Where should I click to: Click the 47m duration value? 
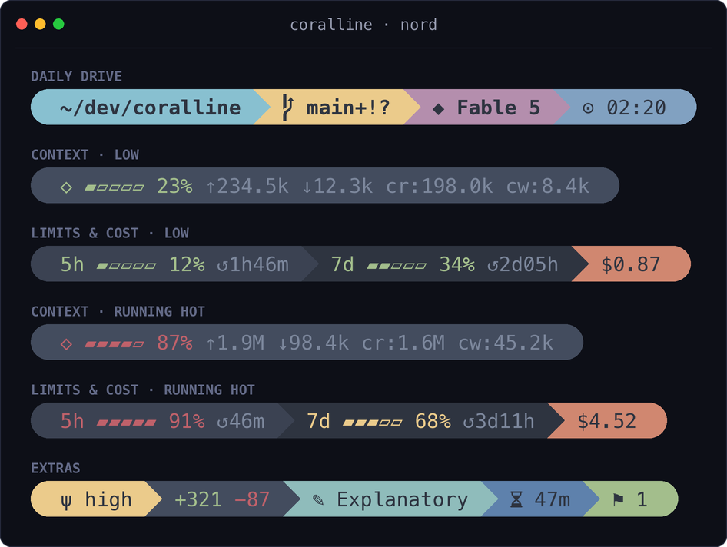pos(553,499)
